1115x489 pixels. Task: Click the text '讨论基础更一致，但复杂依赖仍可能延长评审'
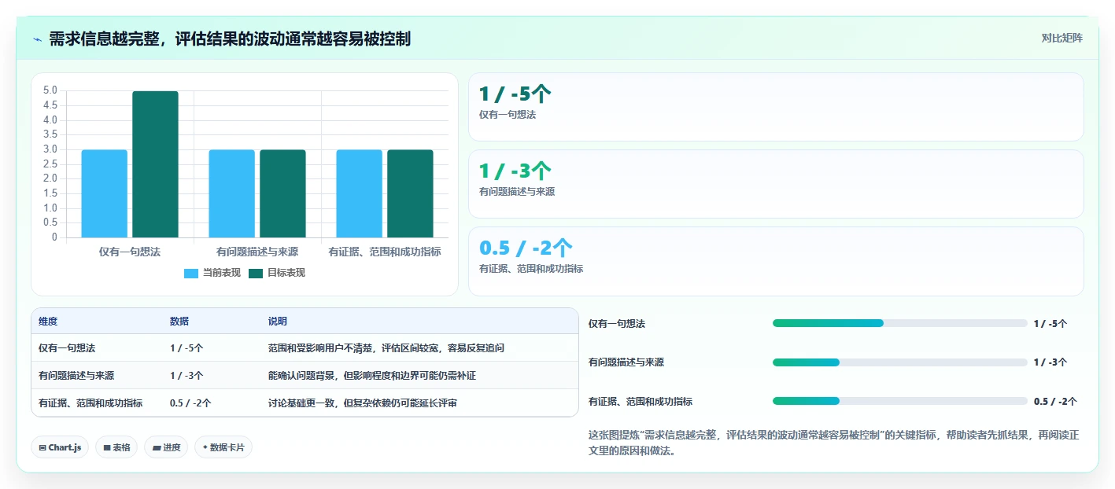(362, 403)
